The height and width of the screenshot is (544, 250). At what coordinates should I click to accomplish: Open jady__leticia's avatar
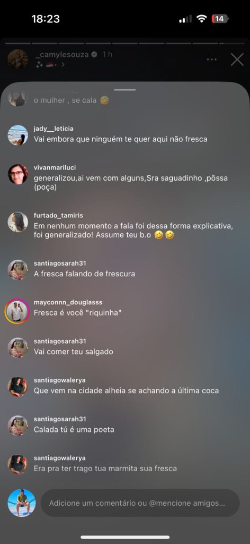click(x=17, y=135)
